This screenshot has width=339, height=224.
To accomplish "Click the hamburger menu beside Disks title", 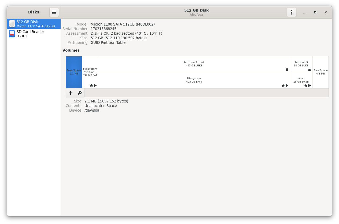I will [54, 12].
